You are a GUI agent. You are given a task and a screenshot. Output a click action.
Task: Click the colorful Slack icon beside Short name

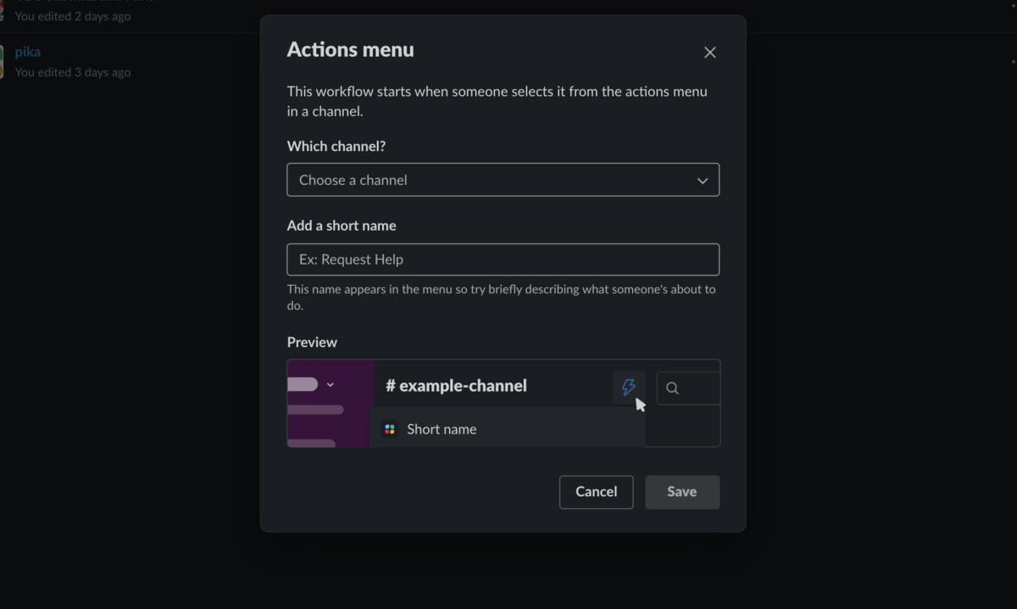[x=390, y=429]
